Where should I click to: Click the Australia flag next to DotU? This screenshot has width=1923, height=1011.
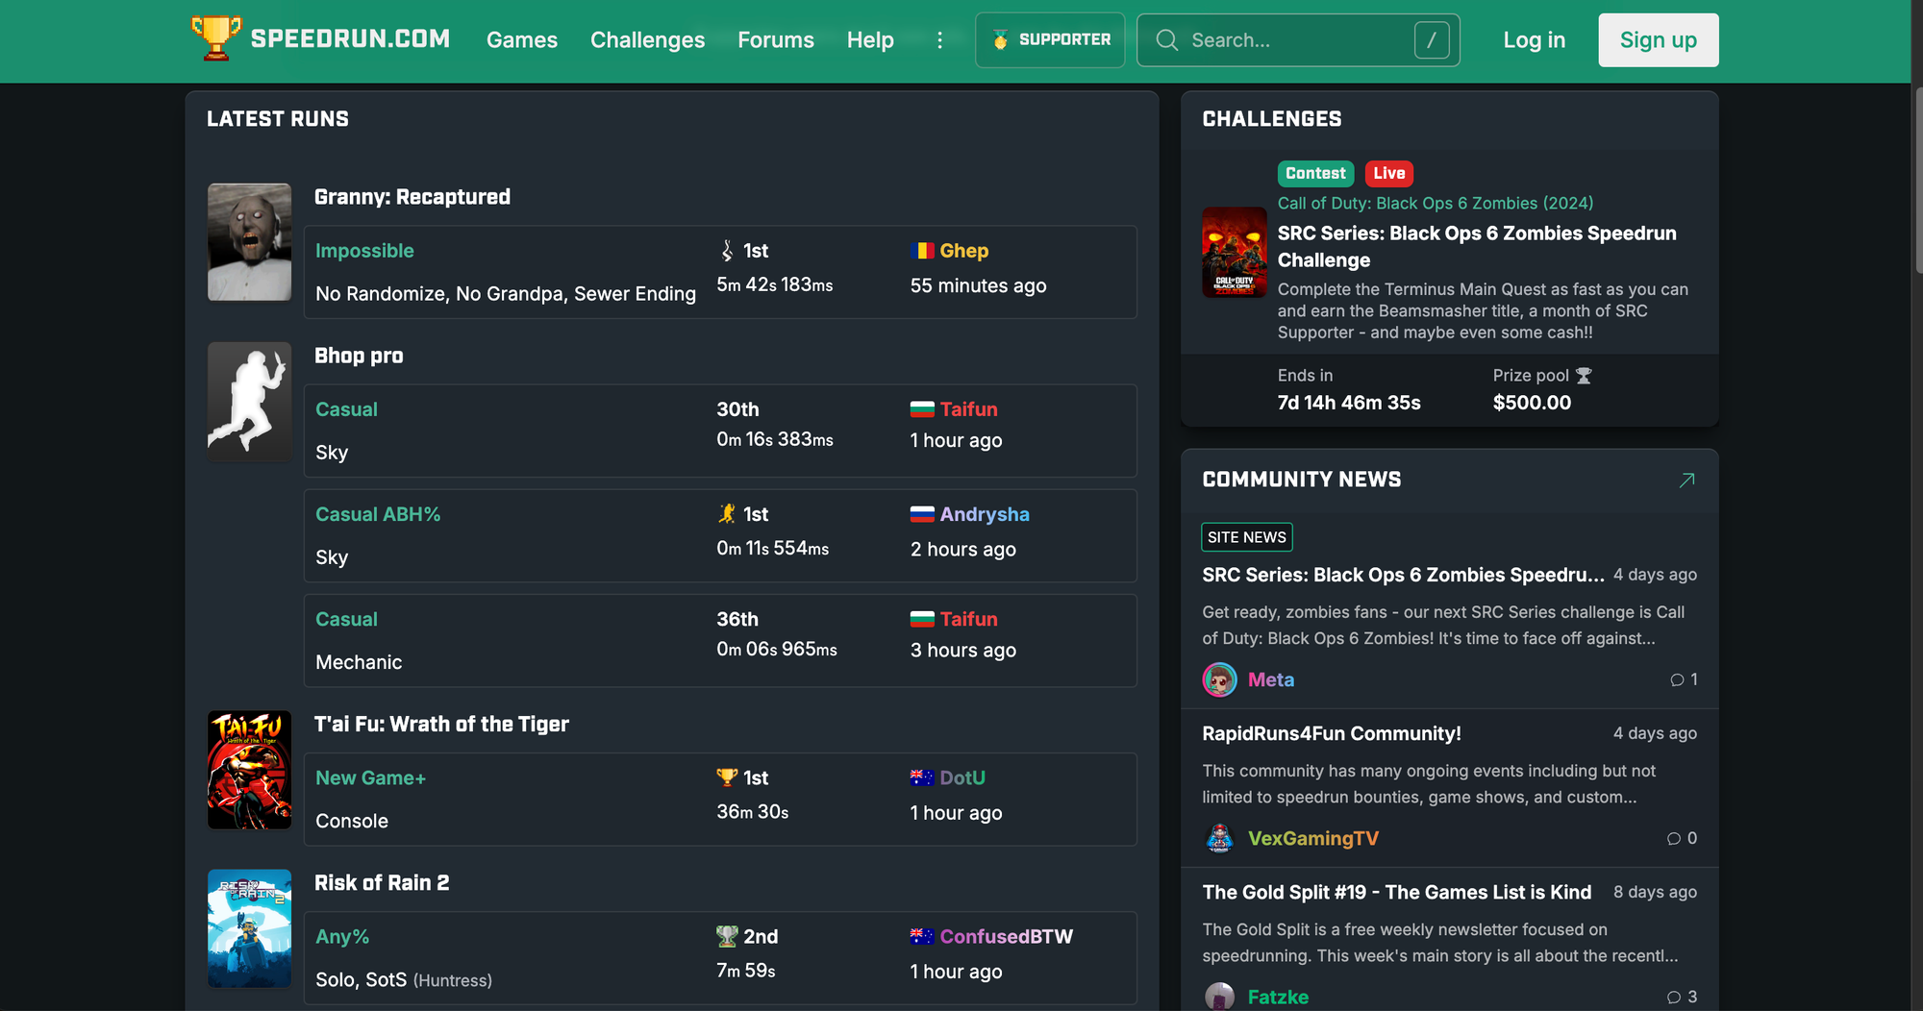(x=922, y=777)
